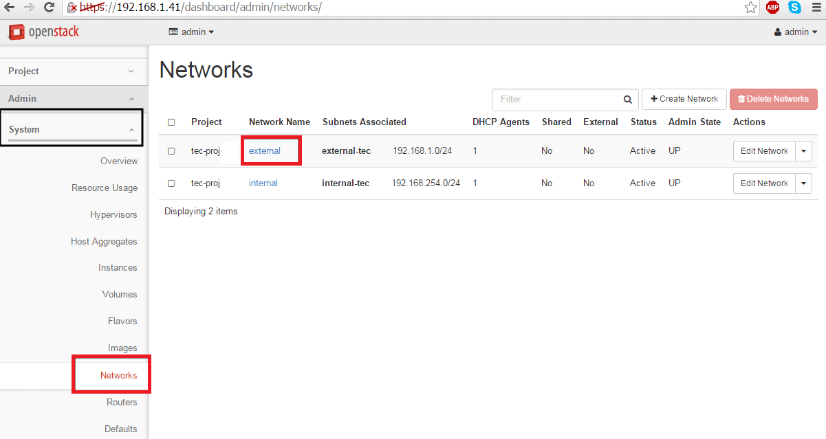
Task: Open Hypervisors in the sidebar
Action: pyautogui.click(x=113, y=215)
